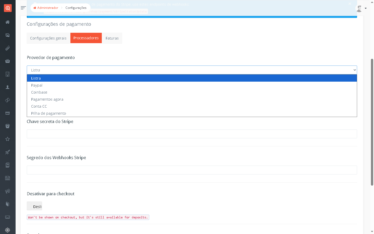The image size is (374, 234).
Task: Click the Chave secreta do Stripe field
Action: [x=192, y=134]
